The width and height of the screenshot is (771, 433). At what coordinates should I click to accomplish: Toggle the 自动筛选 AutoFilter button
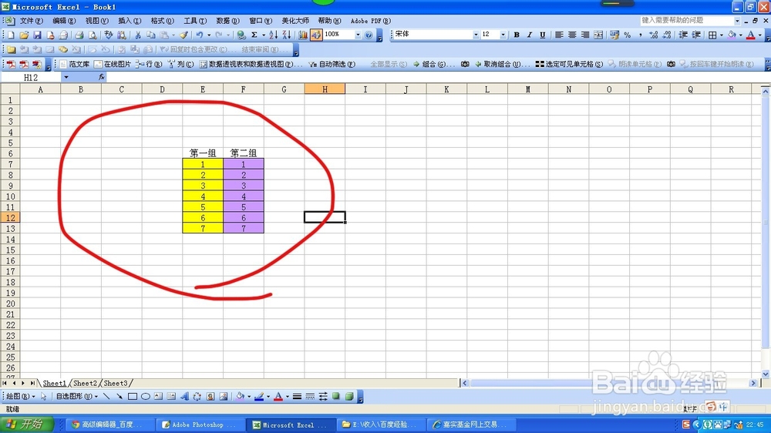tap(331, 64)
